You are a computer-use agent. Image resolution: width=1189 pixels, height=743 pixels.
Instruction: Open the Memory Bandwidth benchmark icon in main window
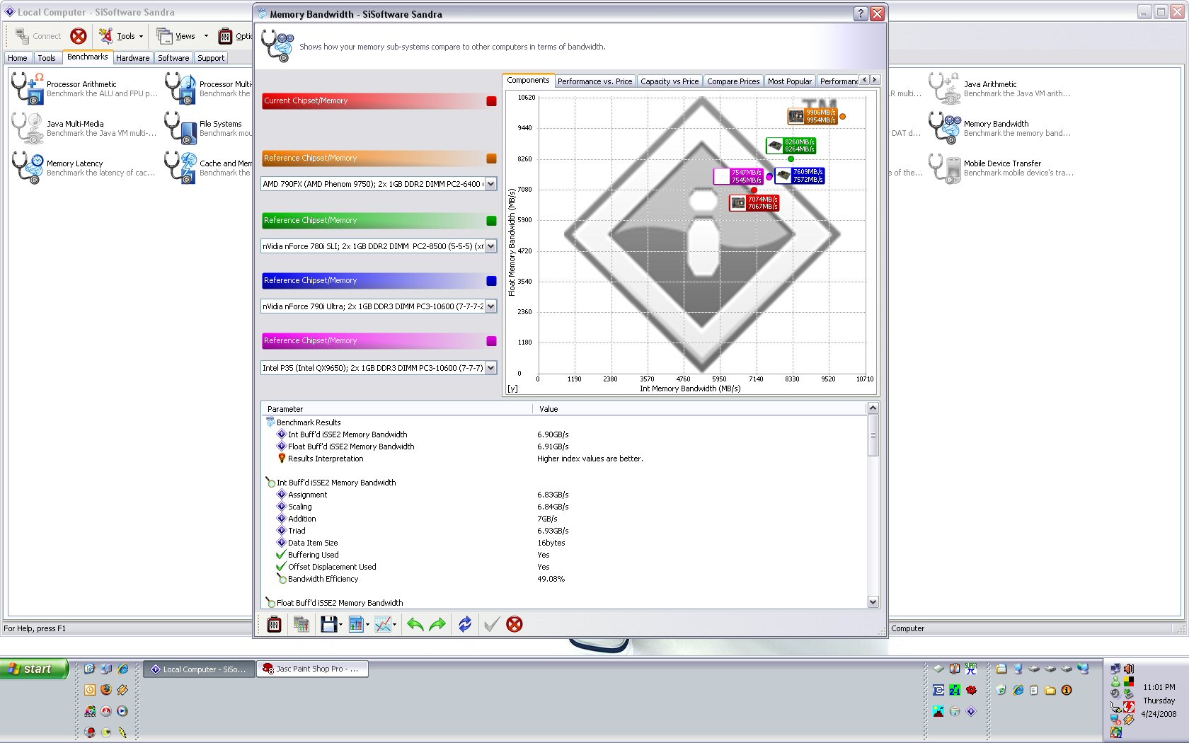point(944,128)
